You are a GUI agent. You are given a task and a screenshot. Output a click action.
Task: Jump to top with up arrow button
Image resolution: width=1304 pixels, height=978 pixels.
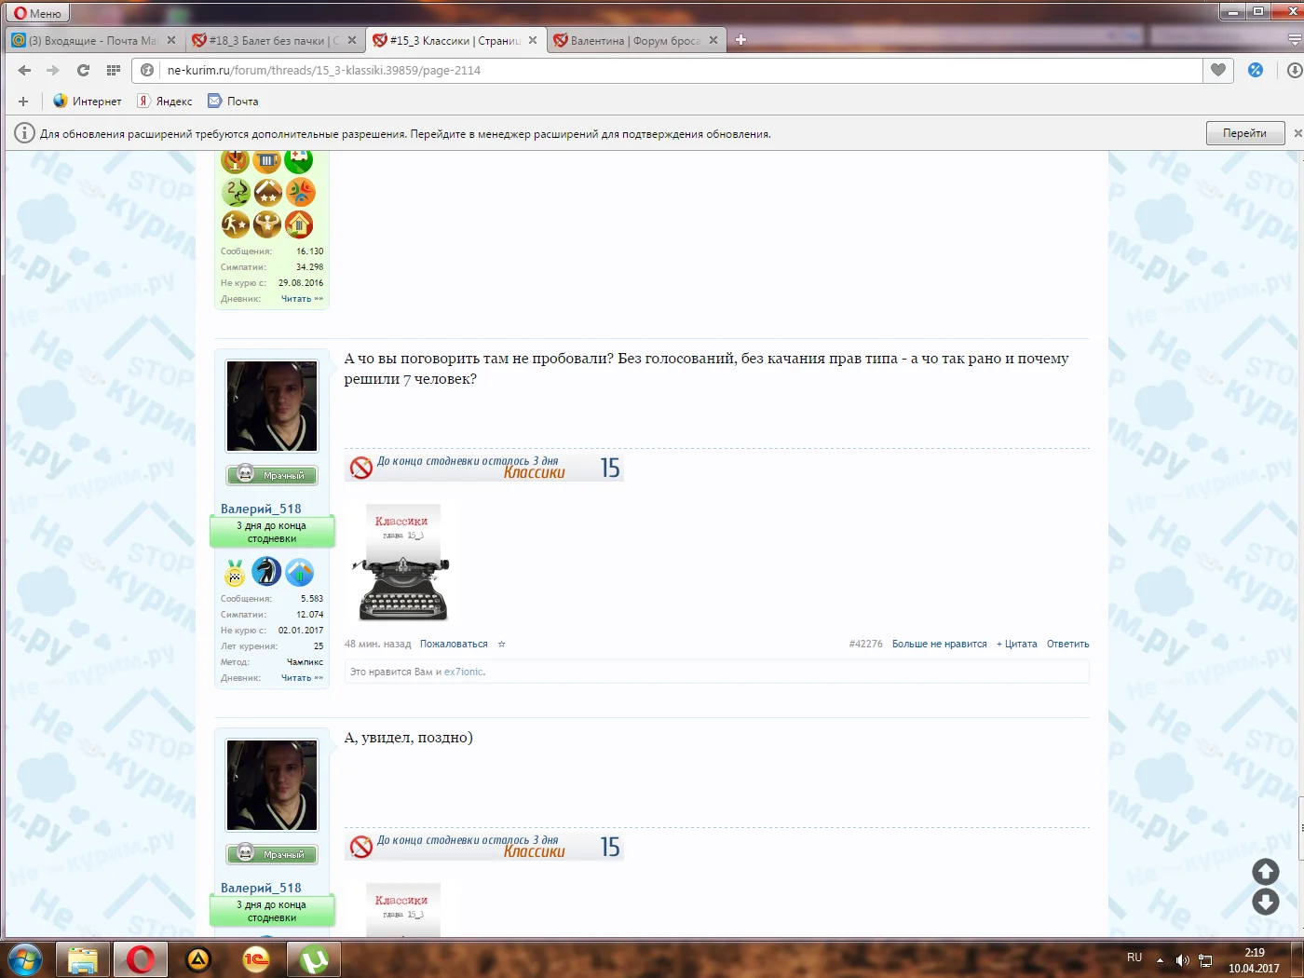(x=1265, y=872)
